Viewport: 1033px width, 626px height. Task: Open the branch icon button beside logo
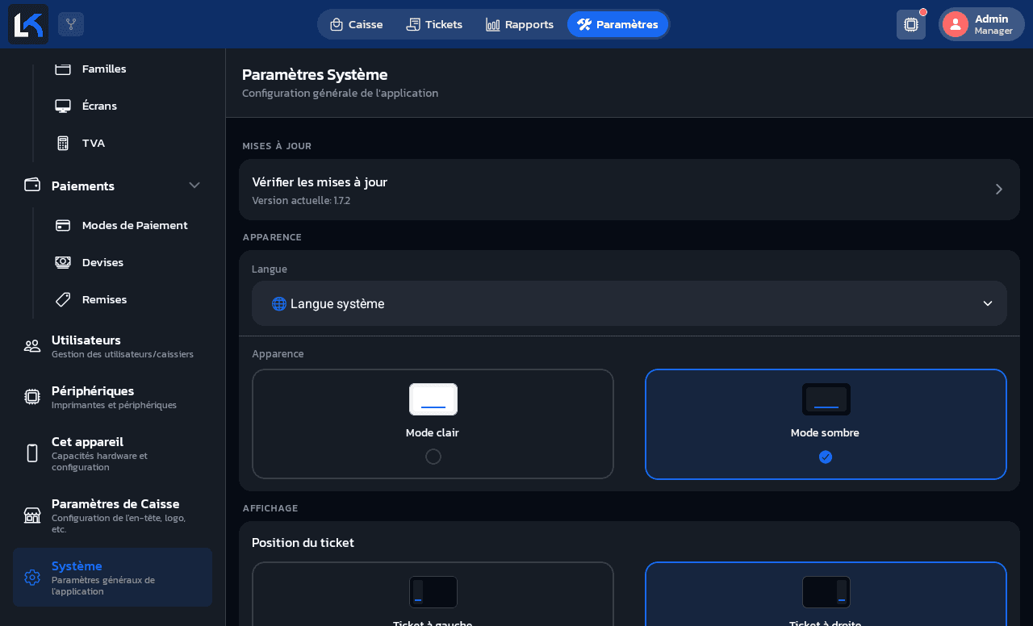[71, 24]
